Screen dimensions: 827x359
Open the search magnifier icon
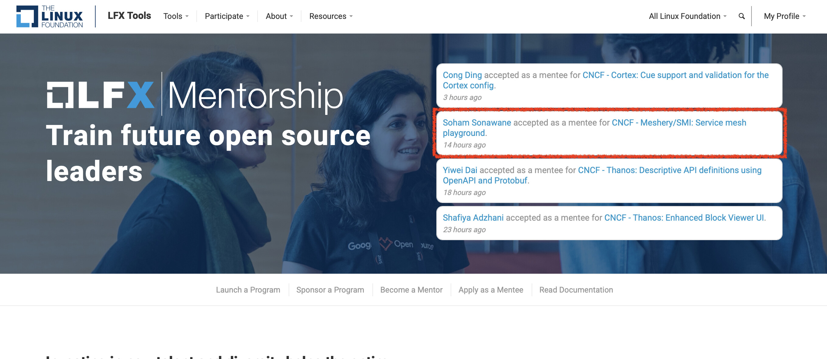(741, 16)
